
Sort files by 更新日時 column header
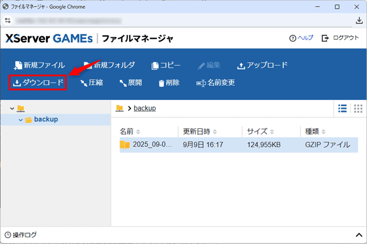pyautogui.click(x=200, y=132)
